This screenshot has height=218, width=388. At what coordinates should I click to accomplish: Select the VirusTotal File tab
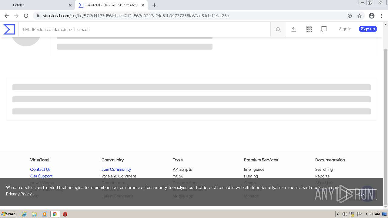[112, 5]
